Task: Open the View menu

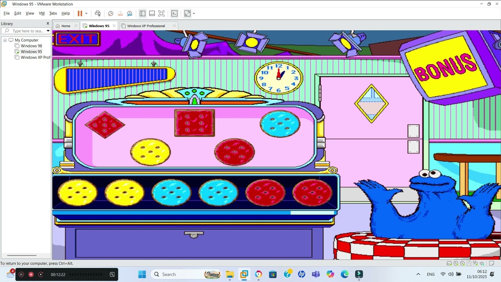Action: pos(30,13)
